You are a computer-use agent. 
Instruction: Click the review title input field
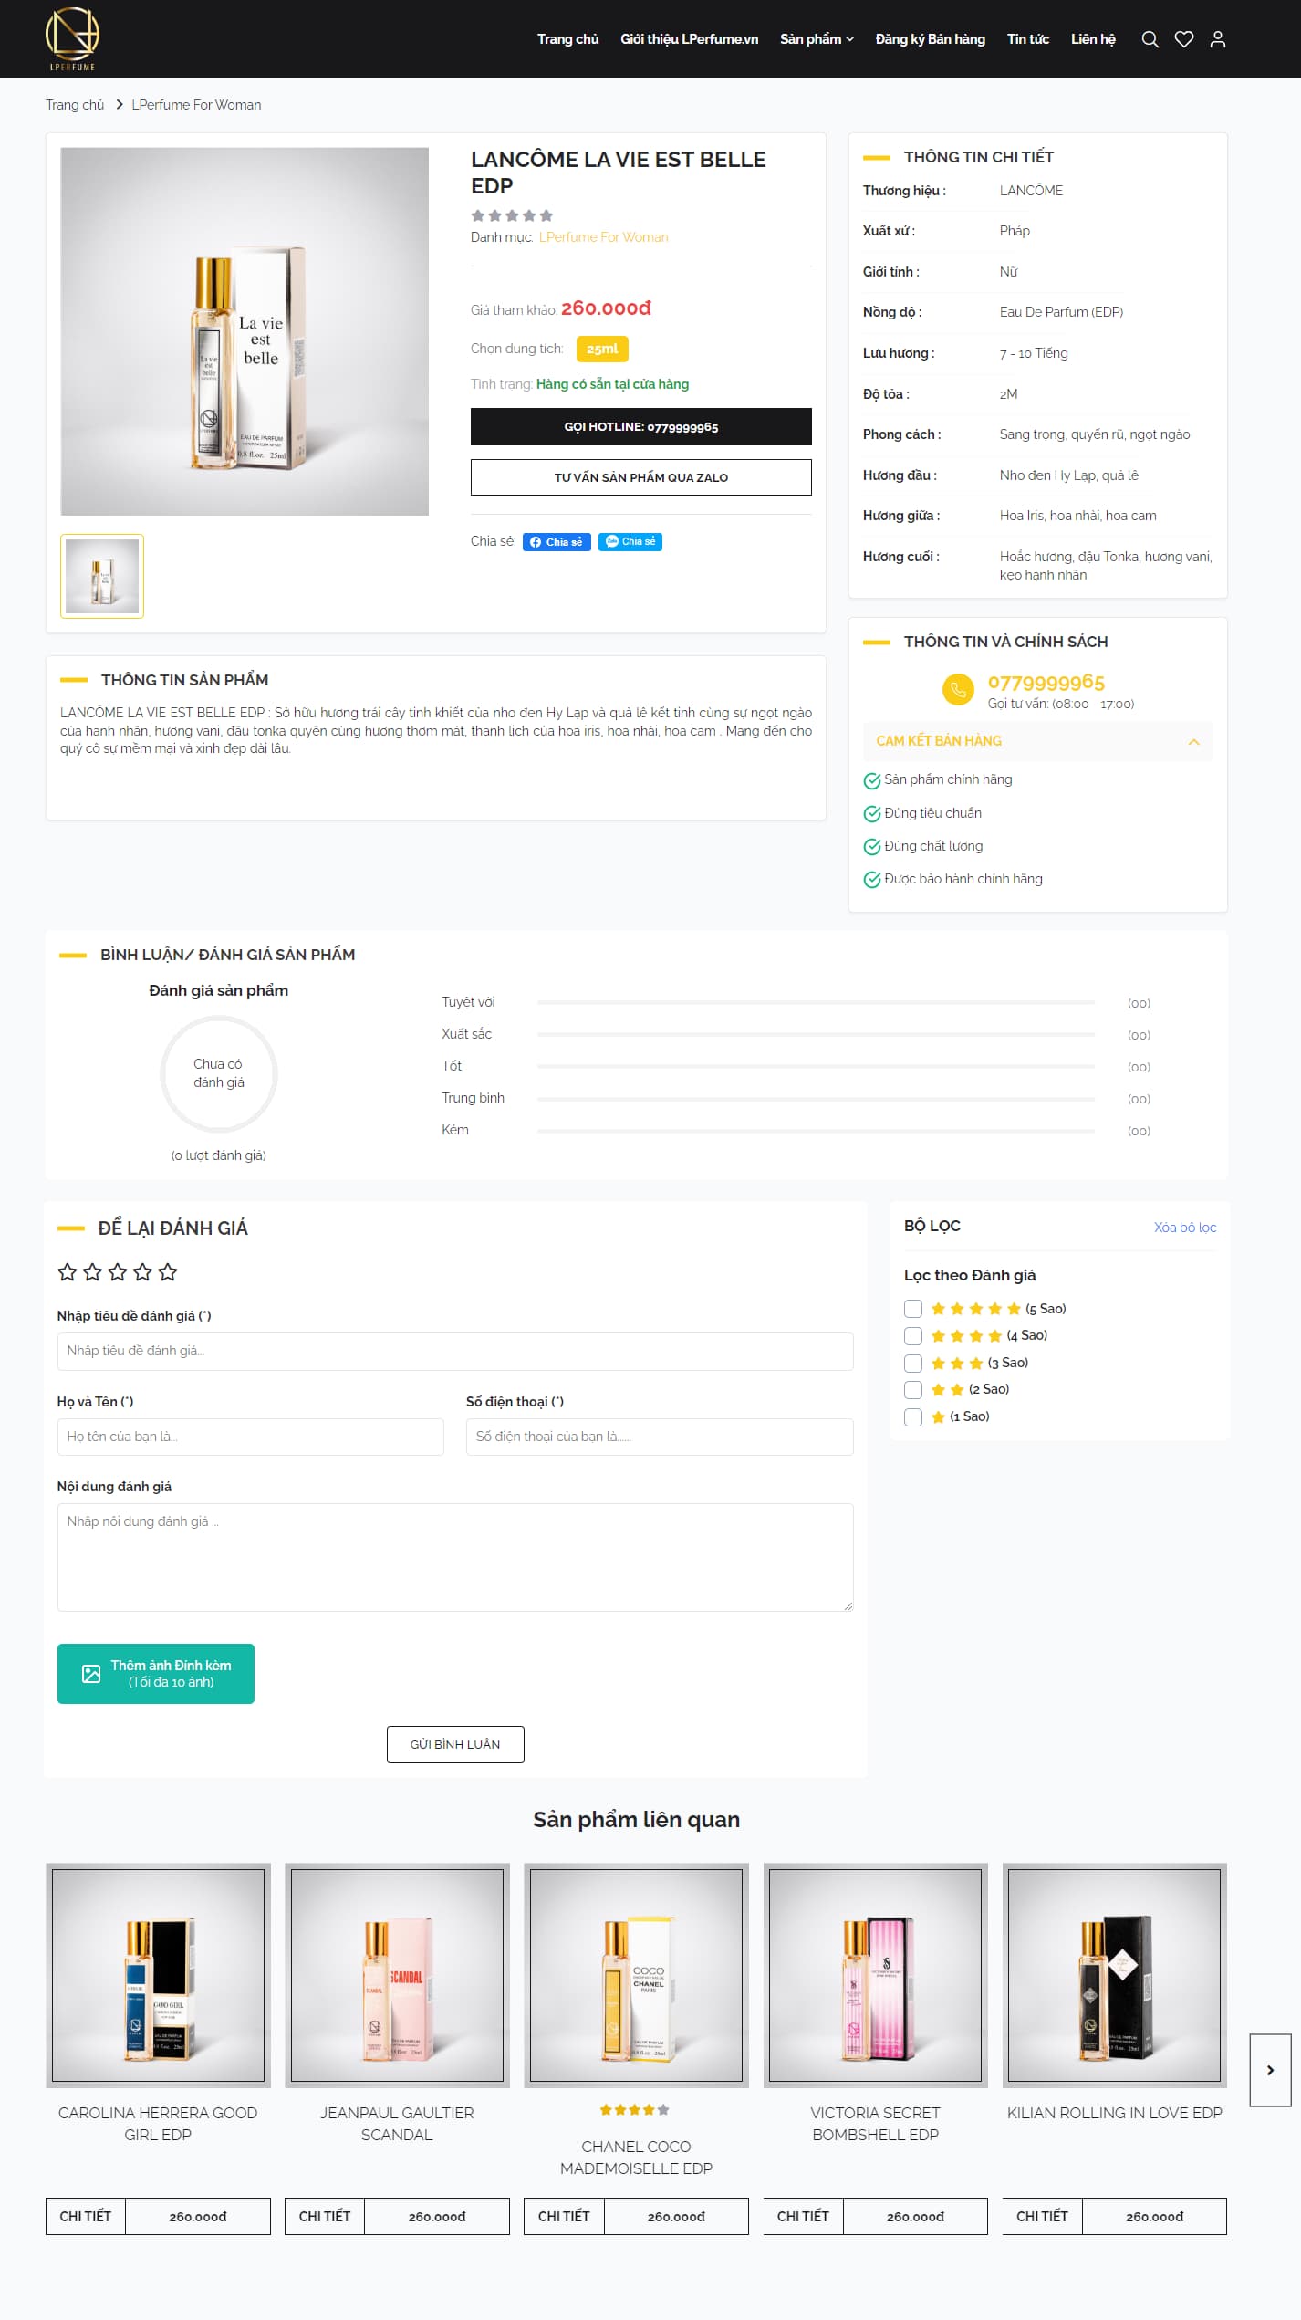click(454, 1351)
